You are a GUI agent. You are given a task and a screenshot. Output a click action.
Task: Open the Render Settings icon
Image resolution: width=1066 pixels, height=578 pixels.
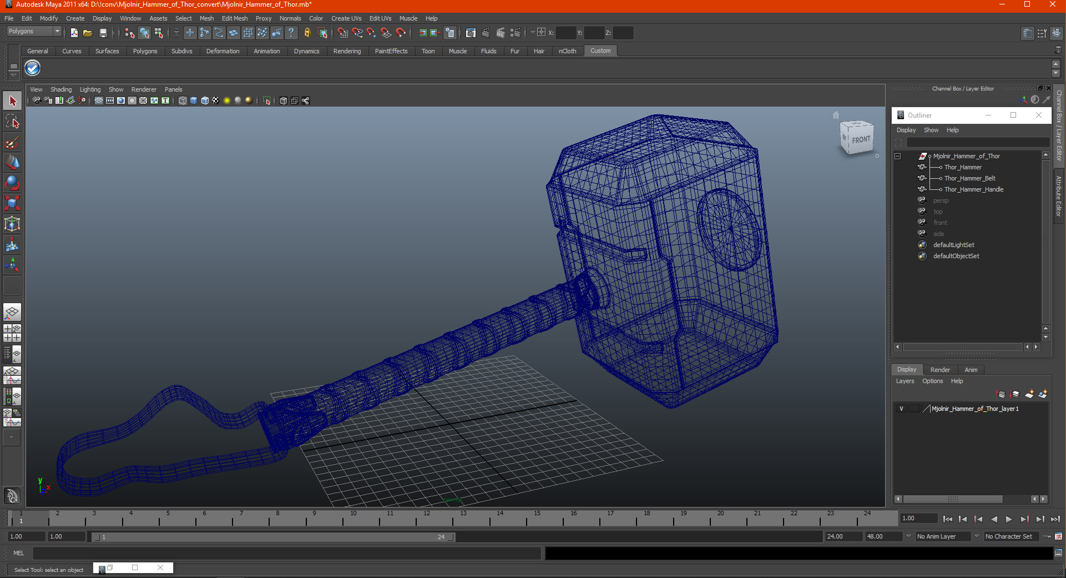coord(516,33)
